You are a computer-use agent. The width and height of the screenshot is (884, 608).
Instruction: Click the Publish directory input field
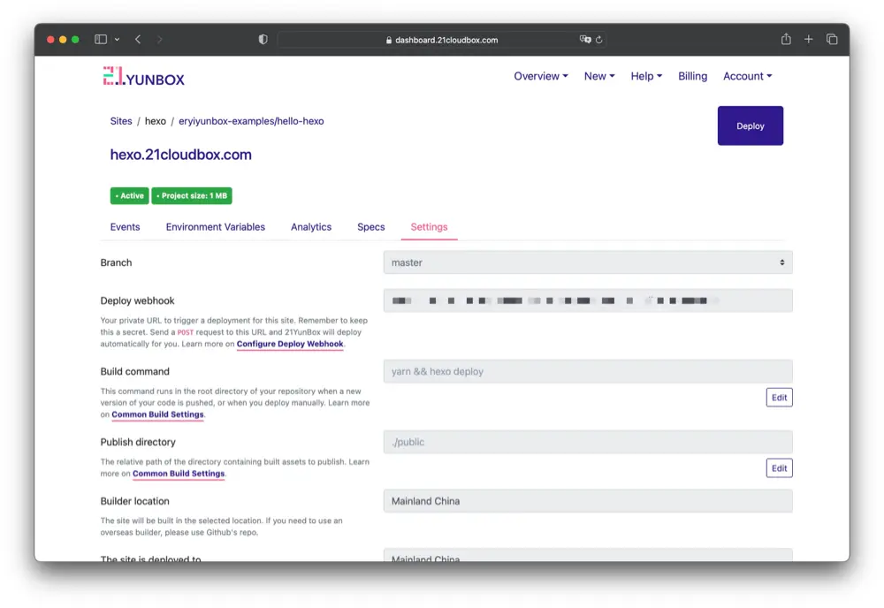pos(587,442)
